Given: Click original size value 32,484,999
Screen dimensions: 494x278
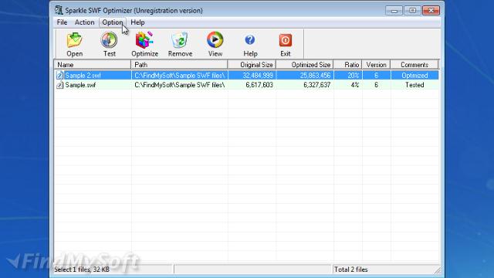Looking at the screenshot, I should 258,76.
